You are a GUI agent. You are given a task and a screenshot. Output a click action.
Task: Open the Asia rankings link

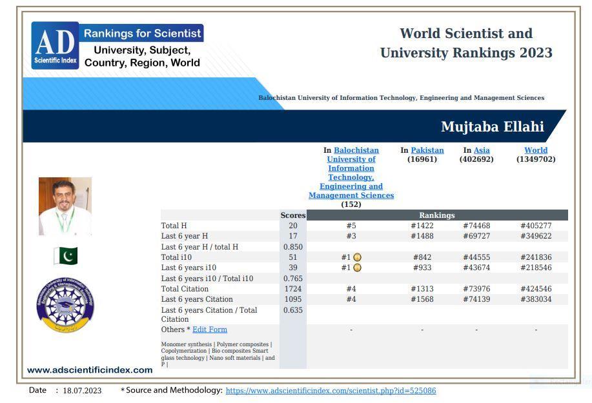point(482,150)
